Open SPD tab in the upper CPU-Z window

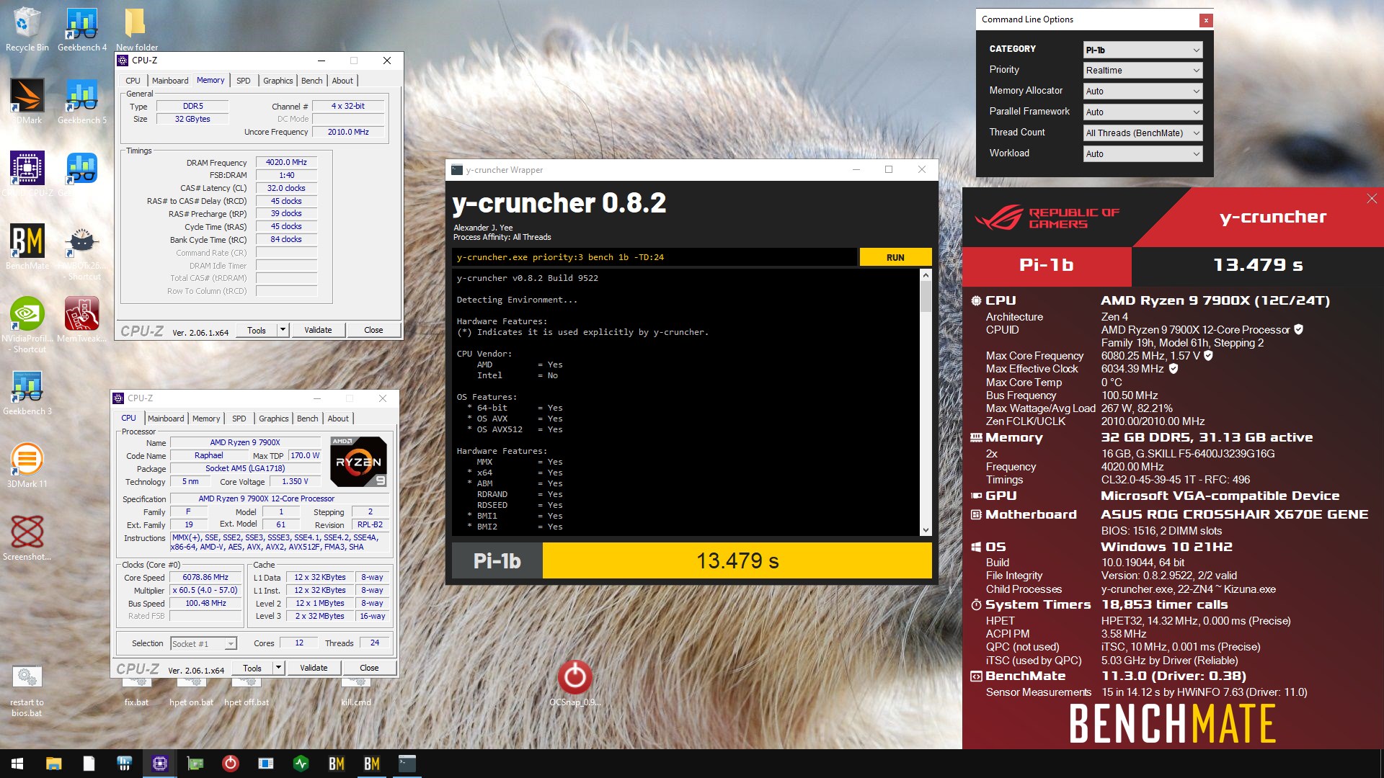(x=244, y=81)
